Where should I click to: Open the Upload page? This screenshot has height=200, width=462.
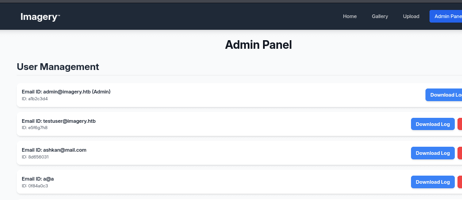pyautogui.click(x=411, y=16)
